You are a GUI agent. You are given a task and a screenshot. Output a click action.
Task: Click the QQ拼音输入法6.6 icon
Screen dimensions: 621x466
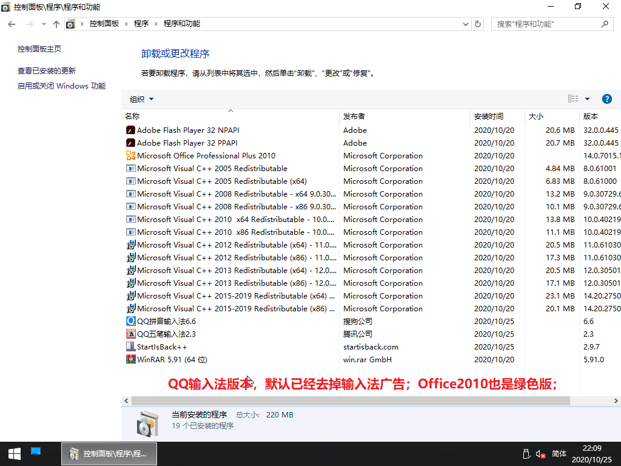(x=130, y=321)
